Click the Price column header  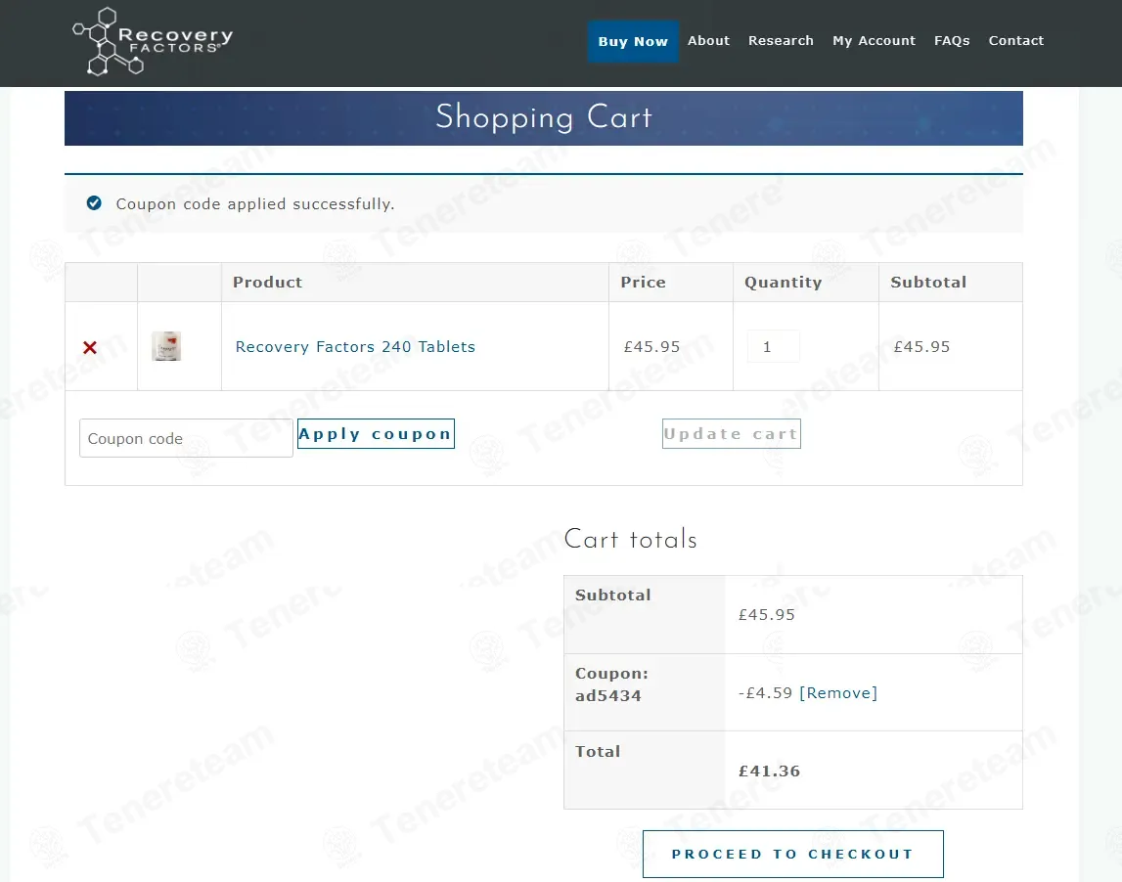(643, 282)
